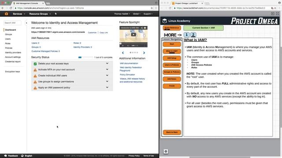Click the spotlight video progress bar
This screenshot has width=282, height=158.
134,43
